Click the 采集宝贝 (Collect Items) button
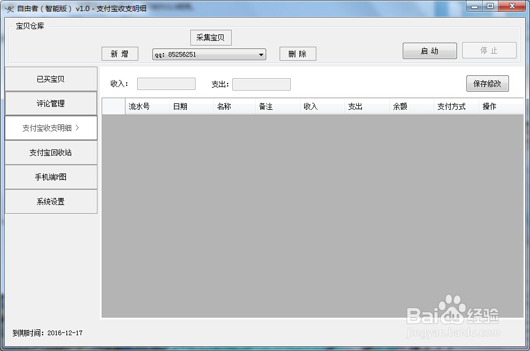The width and height of the screenshot is (530, 351). tap(210, 37)
